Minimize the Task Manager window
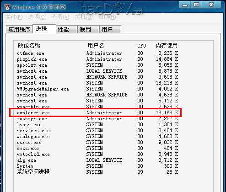The image size is (226, 192). (185, 5)
